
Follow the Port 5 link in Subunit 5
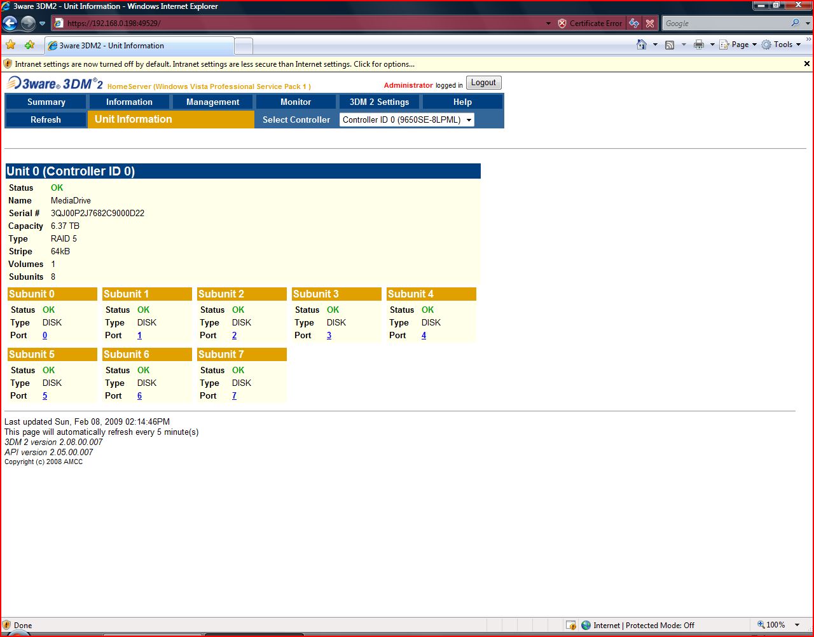[x=45, y=395]
